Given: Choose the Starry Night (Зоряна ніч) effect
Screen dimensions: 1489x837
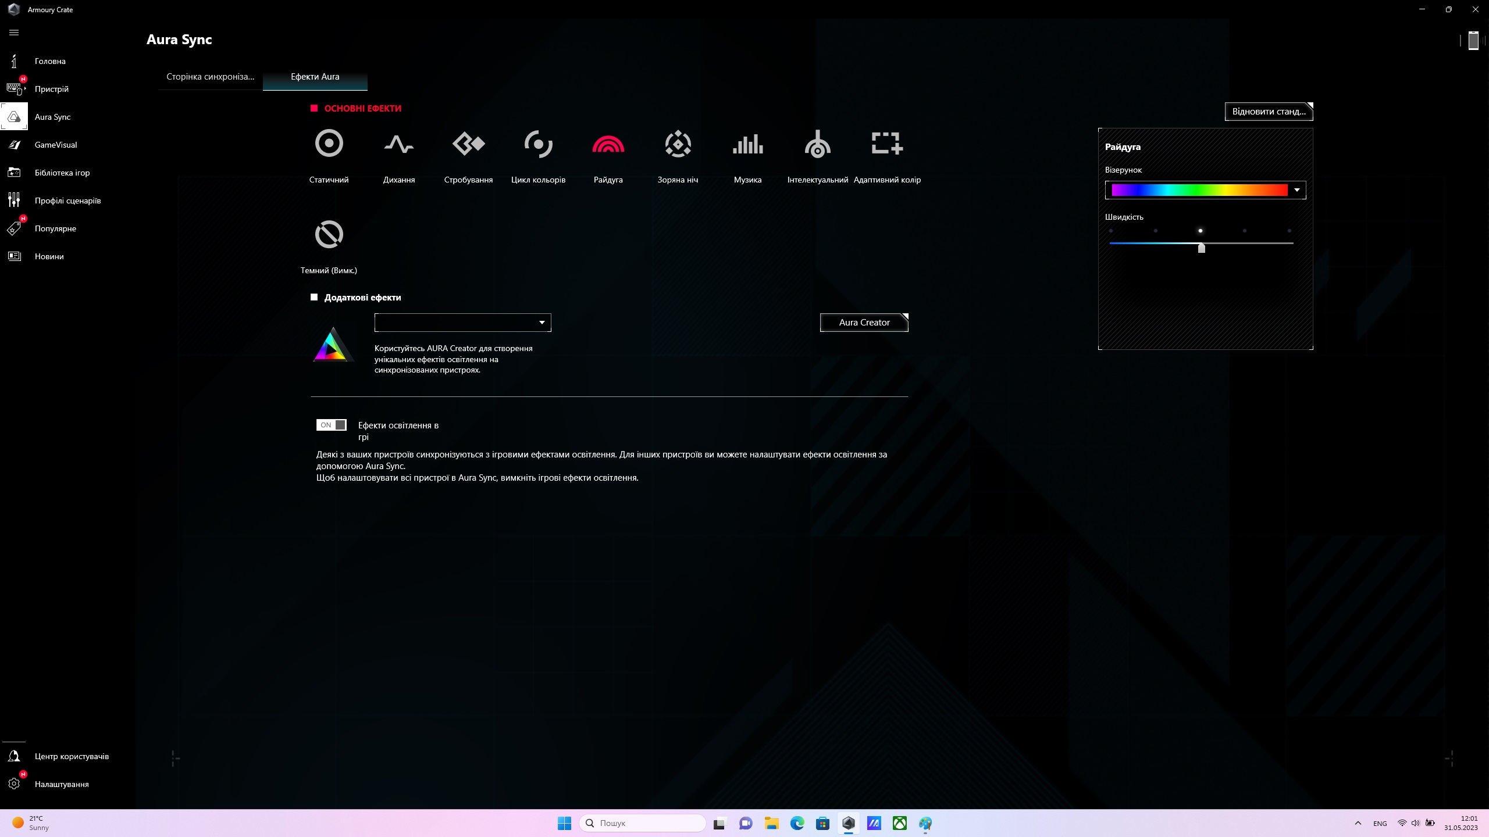Looking at the screenshot, I should (678, 143).
